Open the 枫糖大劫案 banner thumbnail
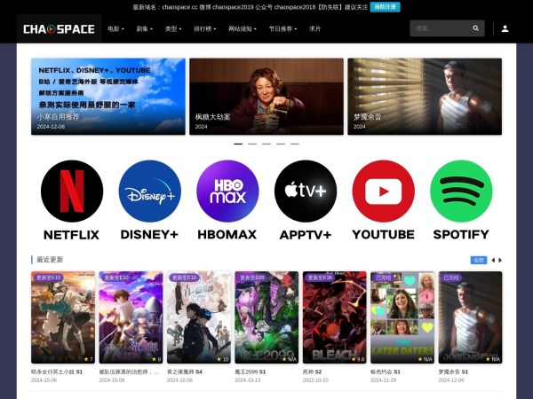The height and width of the screenshot is (399, 533). pos(266,97)
